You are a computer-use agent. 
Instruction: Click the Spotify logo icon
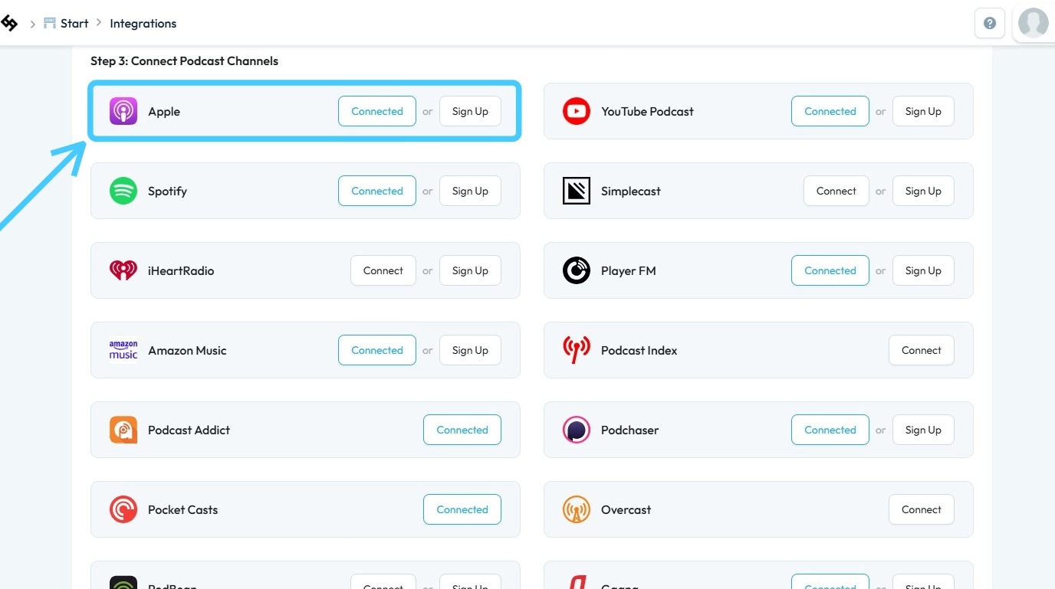123,191
